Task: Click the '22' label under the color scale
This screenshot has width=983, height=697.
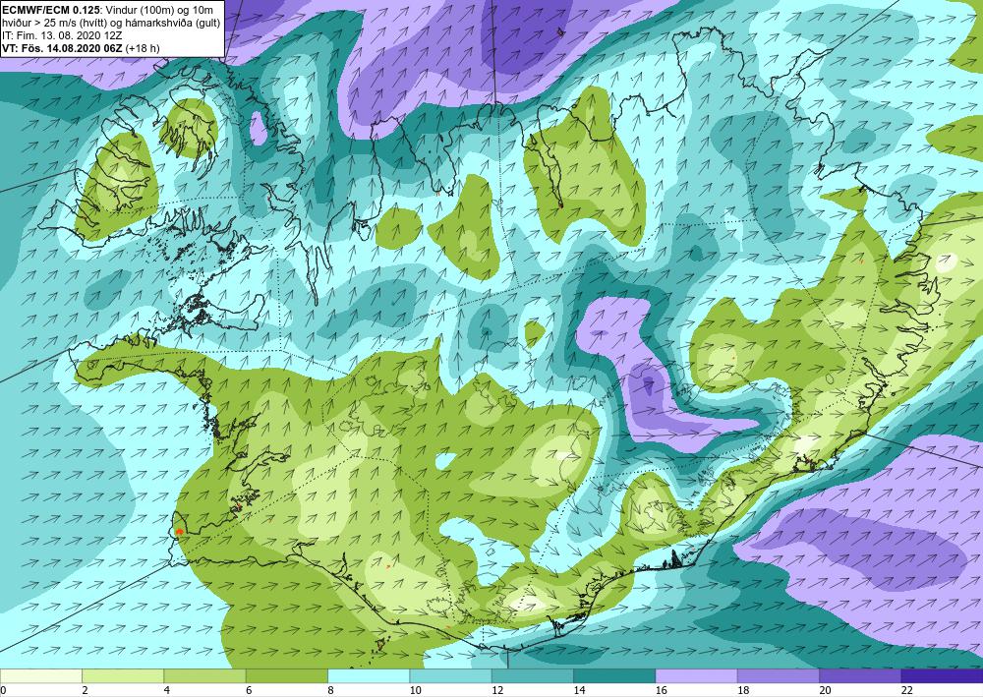Action: [x=907, y=690]
